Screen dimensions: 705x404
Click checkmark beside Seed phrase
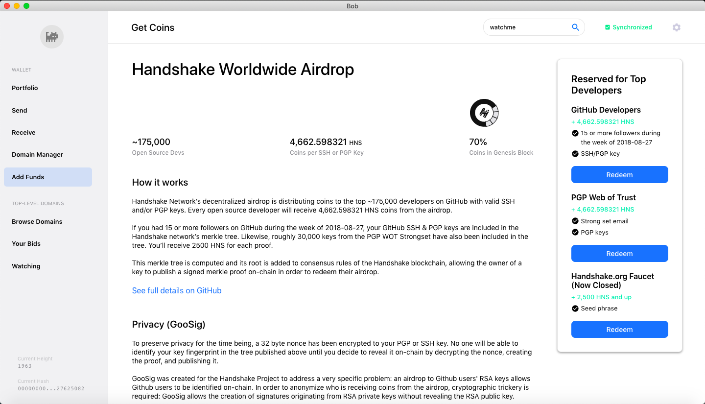click(x=575, y=309)
